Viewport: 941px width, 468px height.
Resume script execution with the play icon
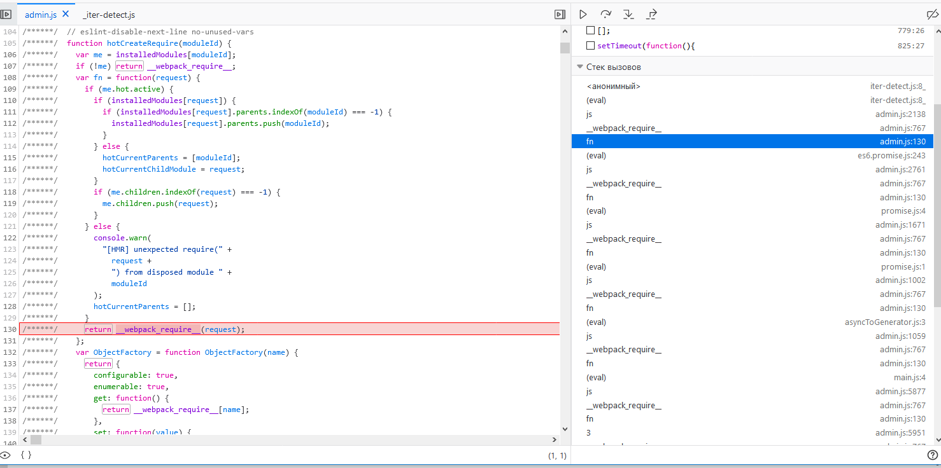click(583, 13)
